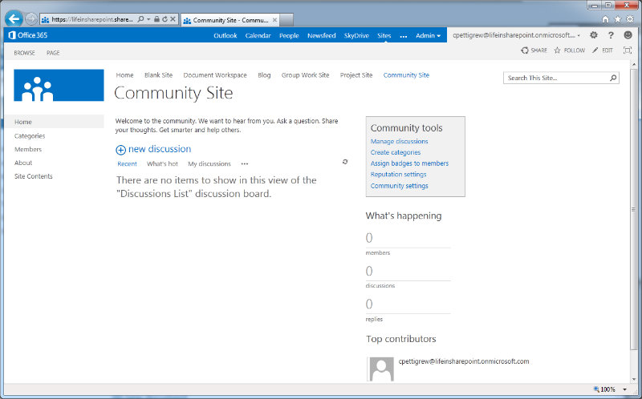
Task: Open Community settings link
Action: pyautogui.click(x=399, y=186)
